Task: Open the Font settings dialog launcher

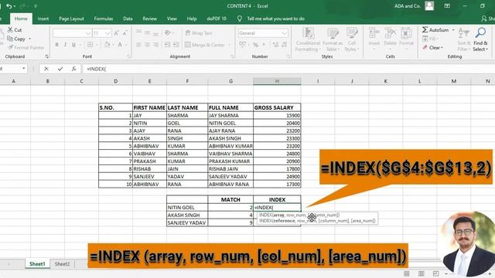Action: pyautogui.click(x=128, y=56)
